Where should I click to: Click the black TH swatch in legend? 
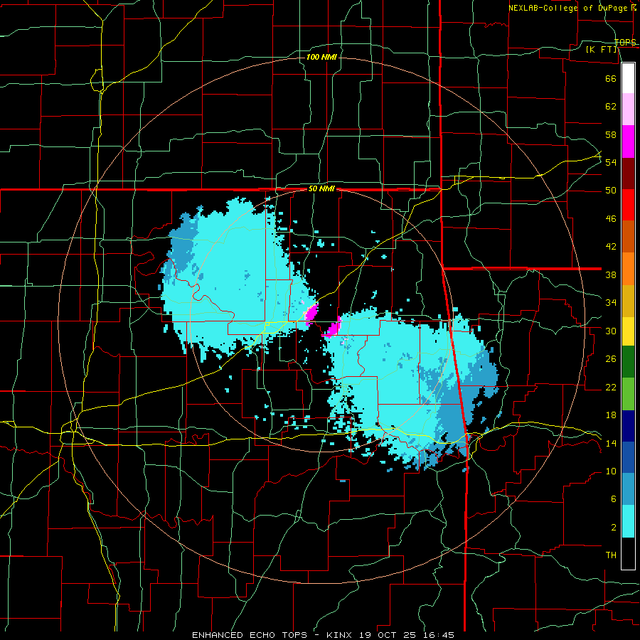tap(628, 553)
